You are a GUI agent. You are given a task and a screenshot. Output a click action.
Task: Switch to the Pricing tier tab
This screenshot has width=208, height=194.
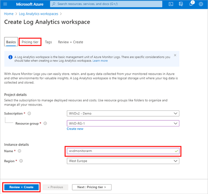click(30, 42)
